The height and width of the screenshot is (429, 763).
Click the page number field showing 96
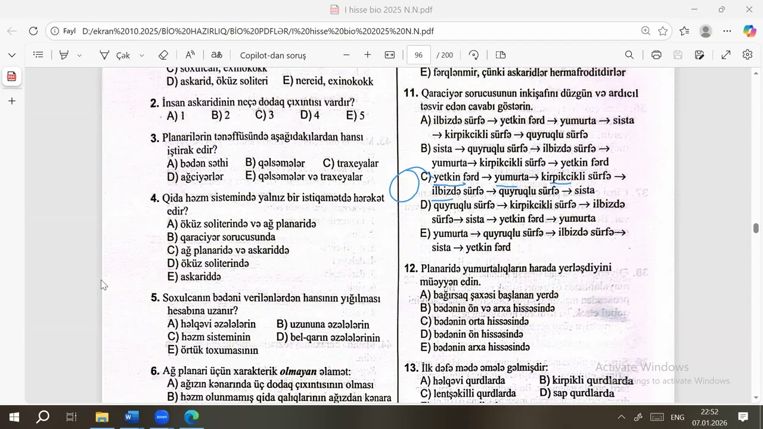click(418, 55)
